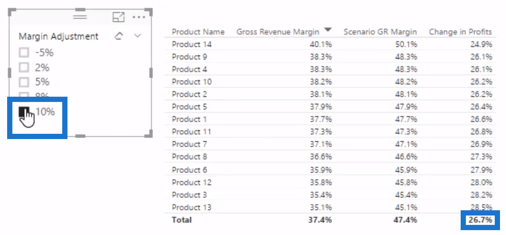The height and width of the screenshot is (235, 506).
Task: Click the 40.1% gross margin cell
Action: pos(322,44)
